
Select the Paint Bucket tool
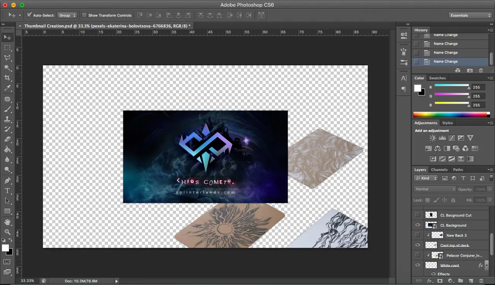7,149
